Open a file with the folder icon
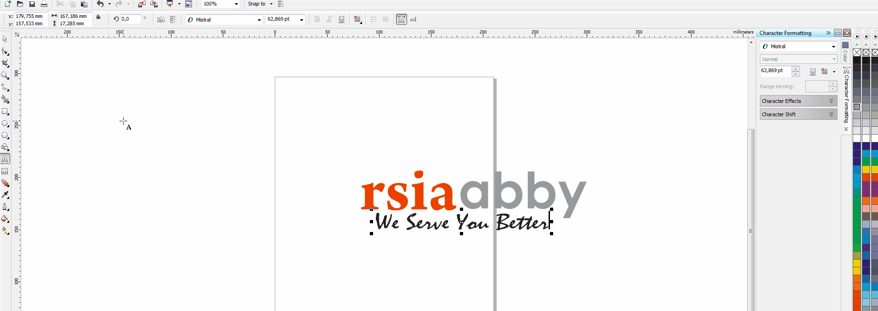Viewport: 878px width, 311px height. [x=20, y=4]
